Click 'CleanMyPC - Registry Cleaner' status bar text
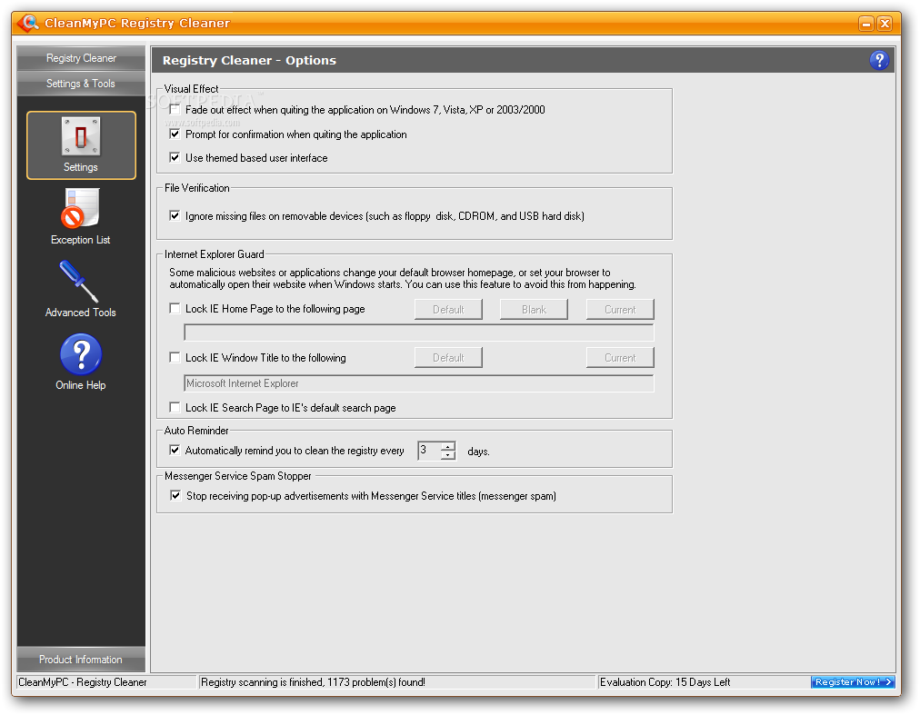920x715 pixels. click(x=83, y=682)
